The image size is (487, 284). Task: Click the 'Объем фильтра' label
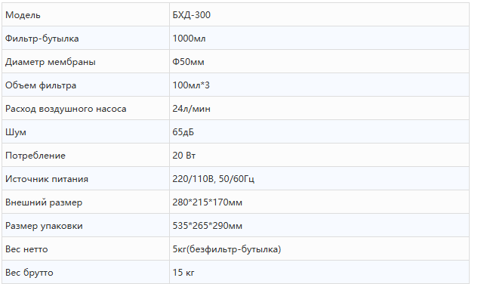41,85
